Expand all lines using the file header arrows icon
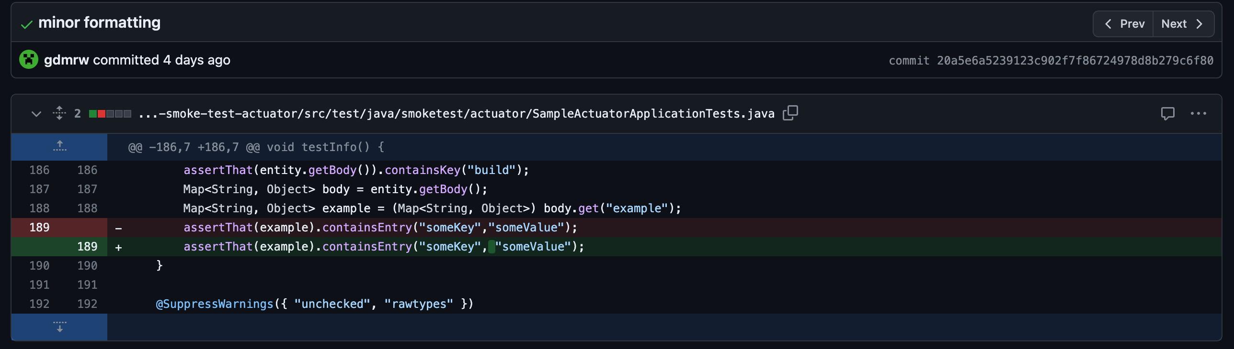Image resolution: width=1234 pixels, height=349 pixels. [59, 113]
